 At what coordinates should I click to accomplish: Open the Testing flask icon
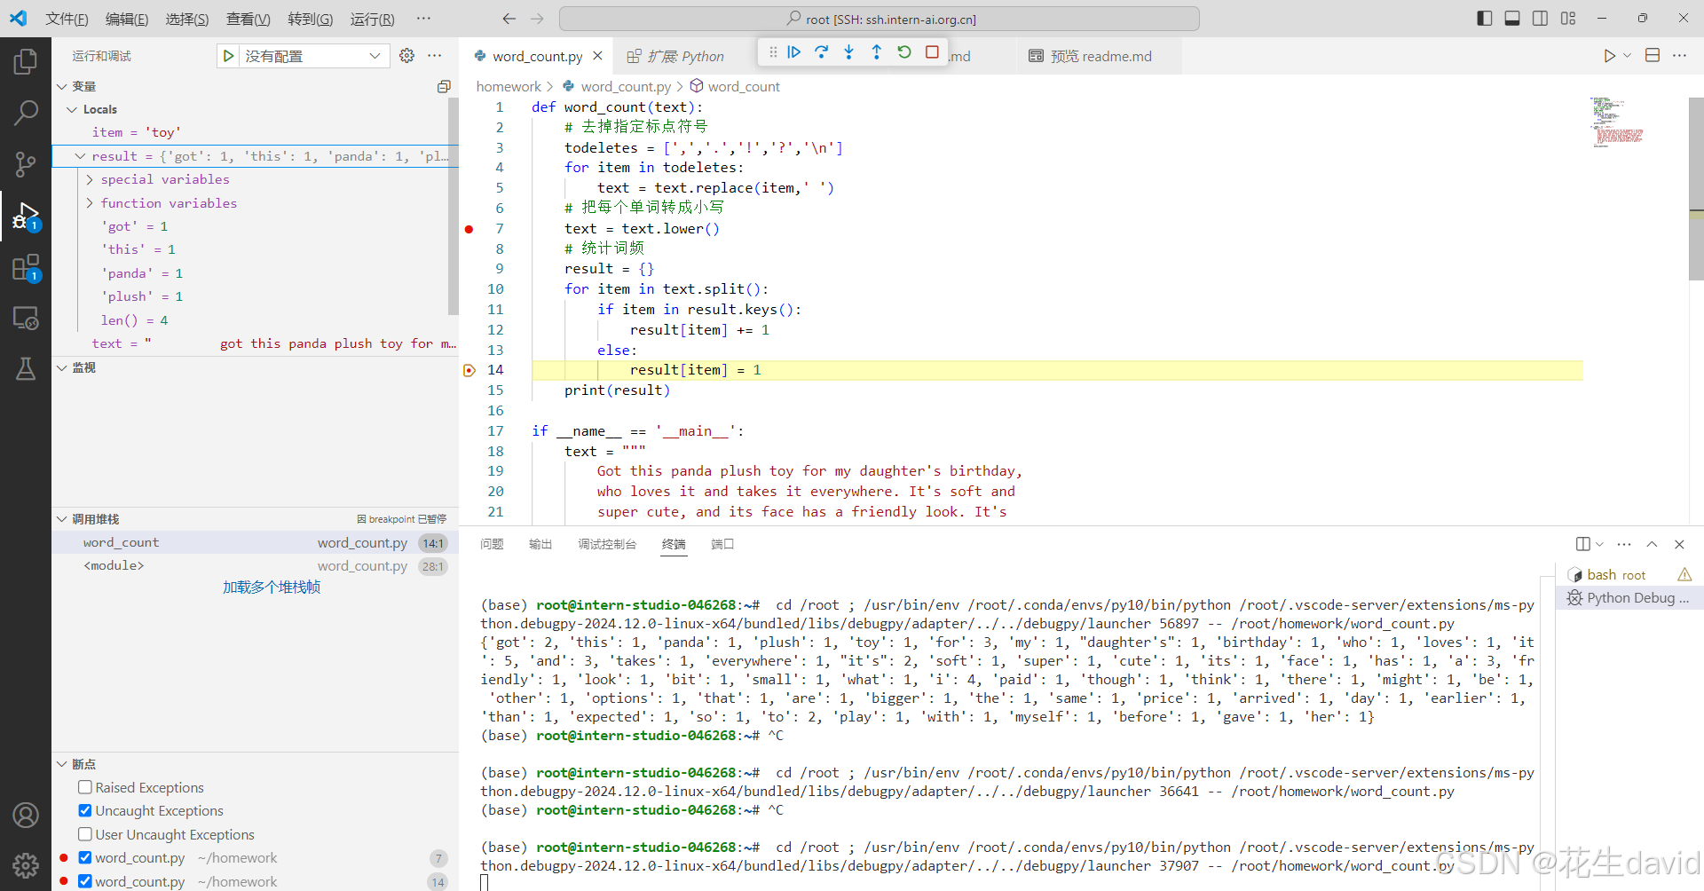click(26, 368)
